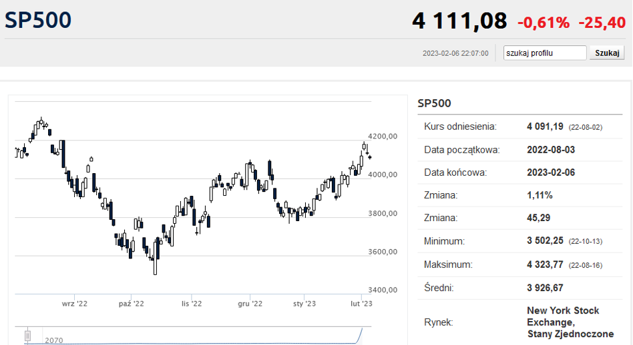Click the Minimum 3 502,25 row
The height and width of the screenshot is (345, 633).
(x=520, y=241)
